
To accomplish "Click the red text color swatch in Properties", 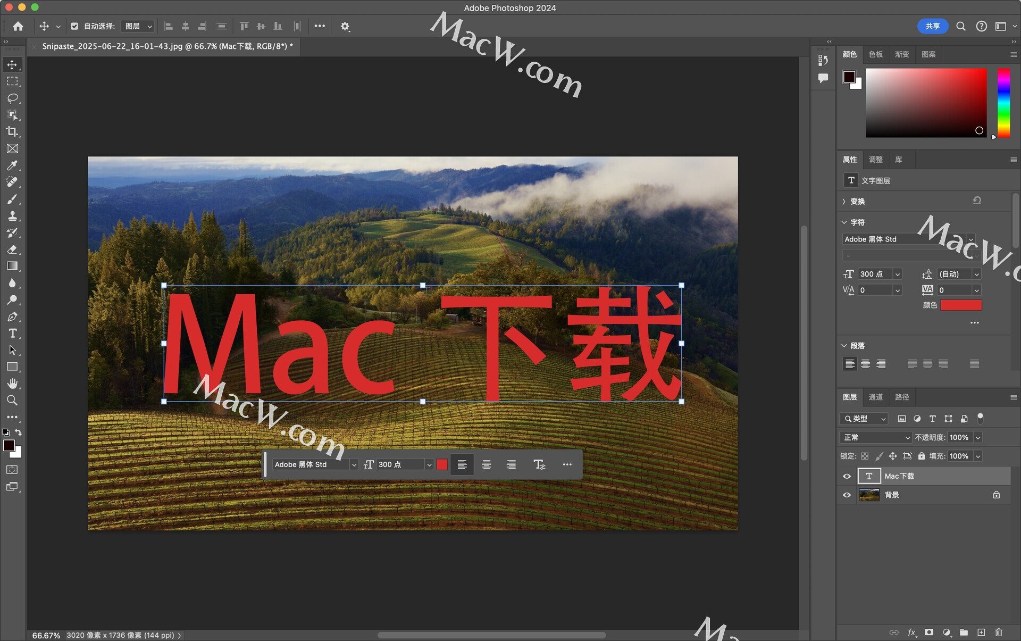I will 961,305.
